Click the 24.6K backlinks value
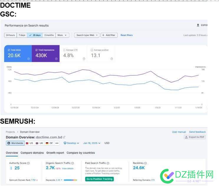This screenshot has height=188, width=219. [x=139, y=168]
